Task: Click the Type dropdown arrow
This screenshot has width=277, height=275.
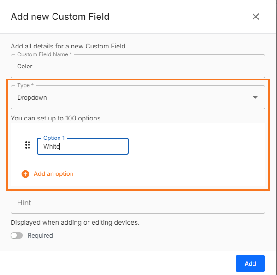Action: pyautogui.click(x=255, y=98)
